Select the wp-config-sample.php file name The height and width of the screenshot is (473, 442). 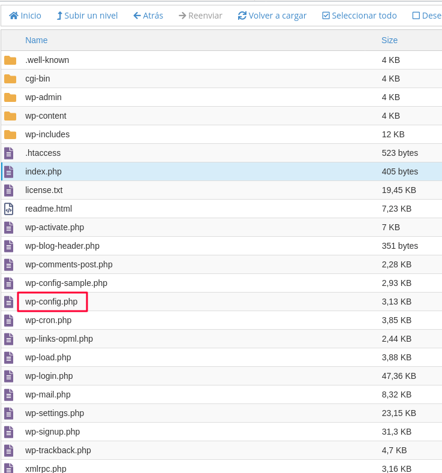[67, 283]
